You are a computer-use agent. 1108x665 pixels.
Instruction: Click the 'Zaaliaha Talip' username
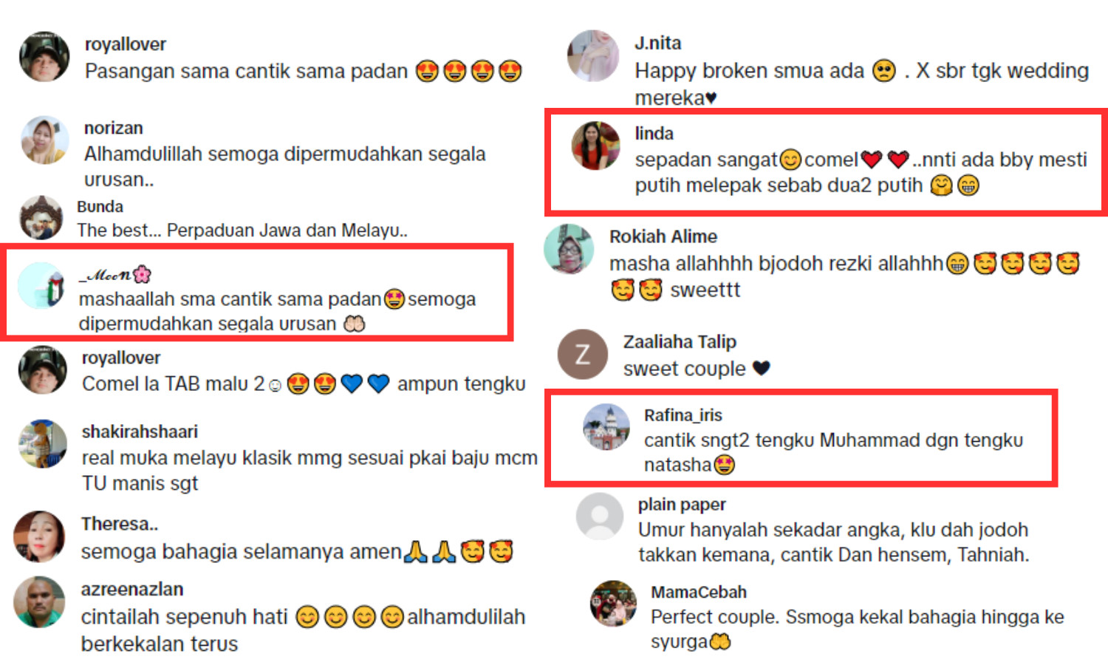pos(680,342)
